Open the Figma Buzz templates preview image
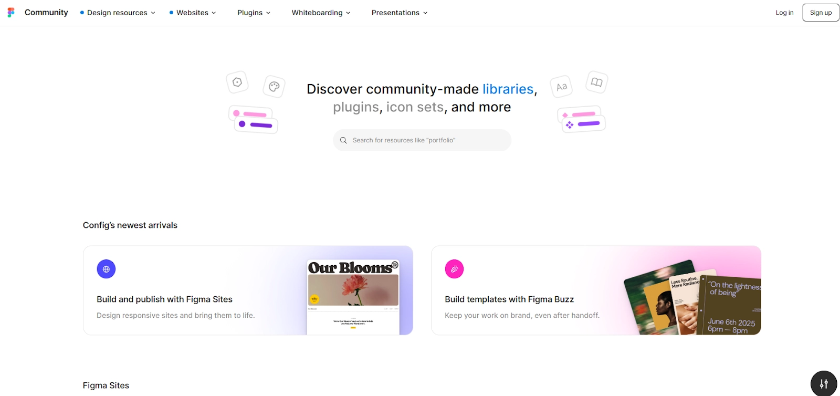Viewport: 840px width, 396px height. [692, 297]
